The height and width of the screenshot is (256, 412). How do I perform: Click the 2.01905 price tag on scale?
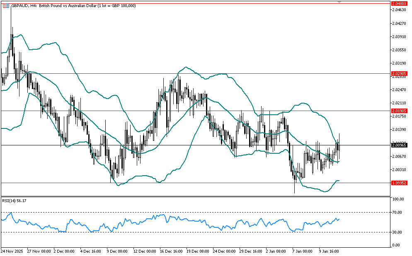398,111
